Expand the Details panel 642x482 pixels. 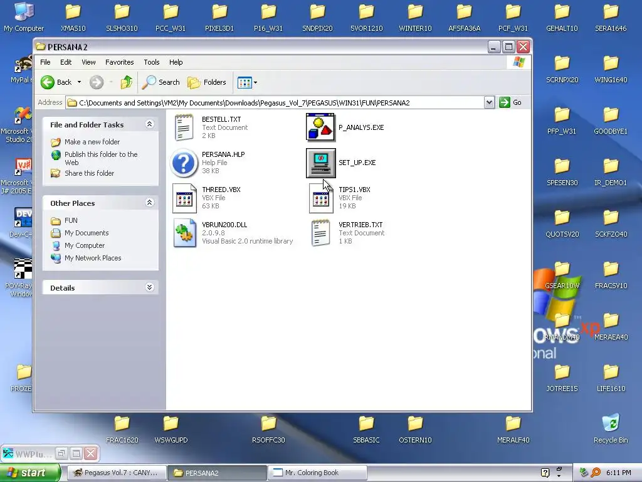click(x=149, y=287)
